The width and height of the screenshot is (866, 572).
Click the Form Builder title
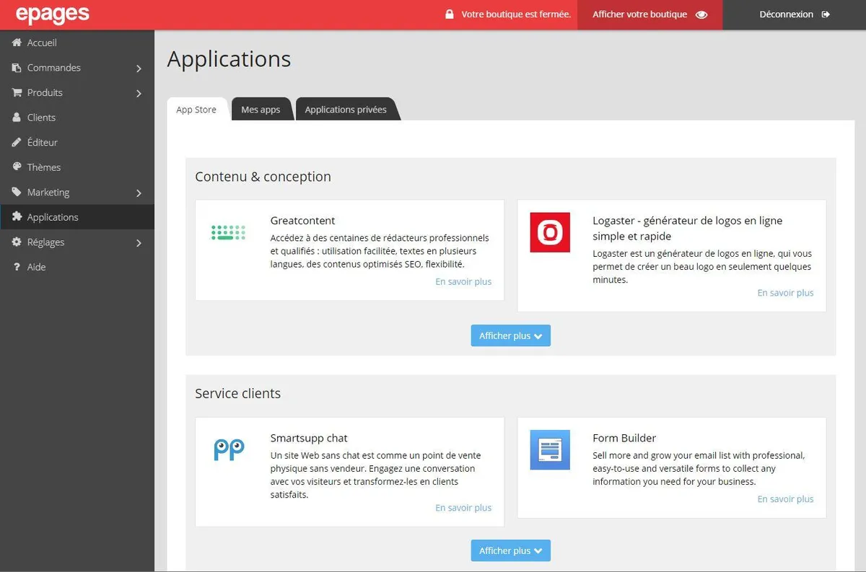tap(624, 438)
